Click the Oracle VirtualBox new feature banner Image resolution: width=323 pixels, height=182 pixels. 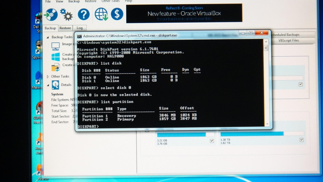(x=184, y=13)
